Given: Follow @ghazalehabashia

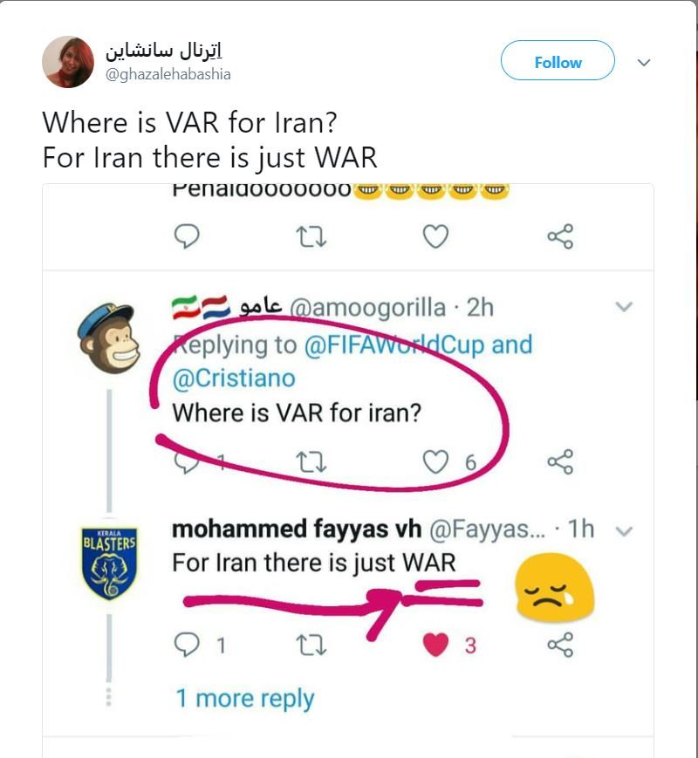Looking at the screenshot, I should point(557,62).
